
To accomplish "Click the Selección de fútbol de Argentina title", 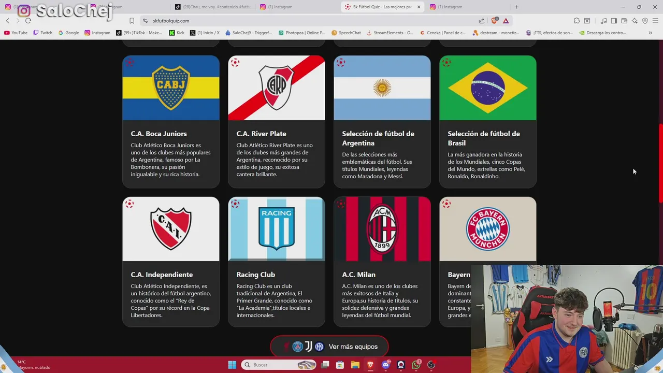I will tap(378, 138).
